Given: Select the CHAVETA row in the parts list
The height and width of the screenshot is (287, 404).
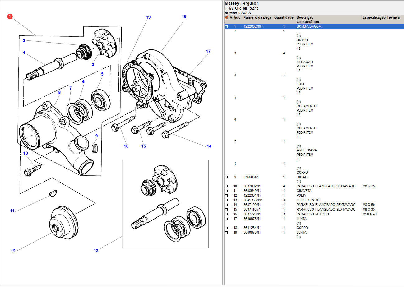Looking at the screenshot, I should 304,191.
